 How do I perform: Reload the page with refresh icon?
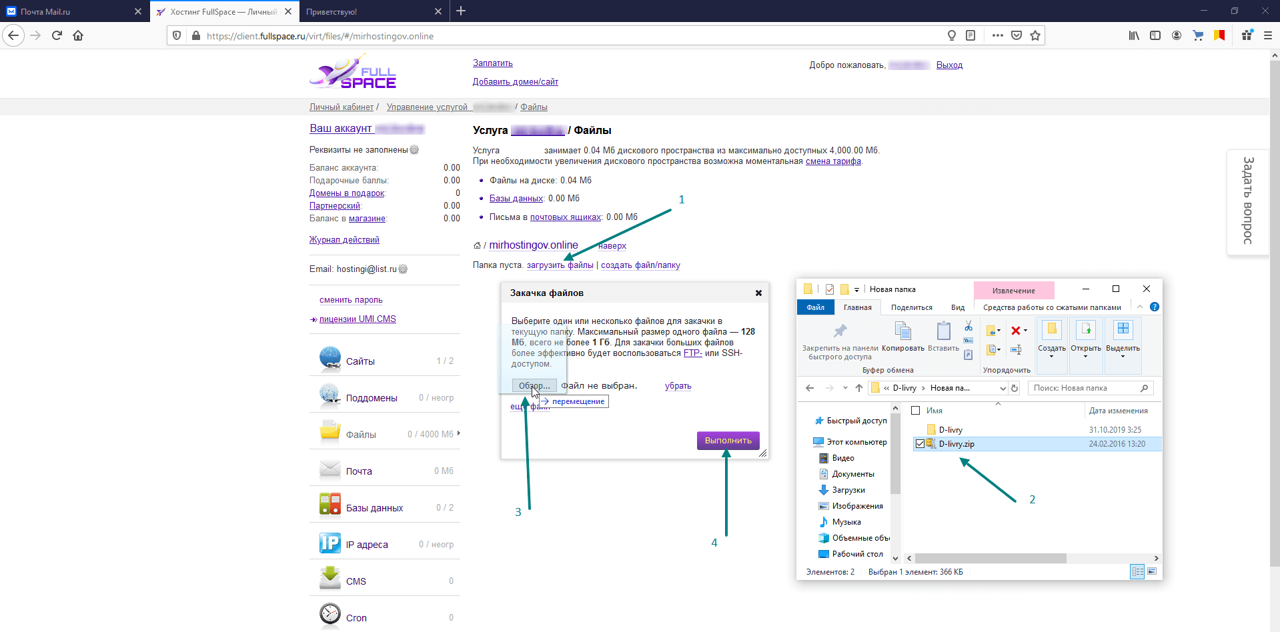57,36
